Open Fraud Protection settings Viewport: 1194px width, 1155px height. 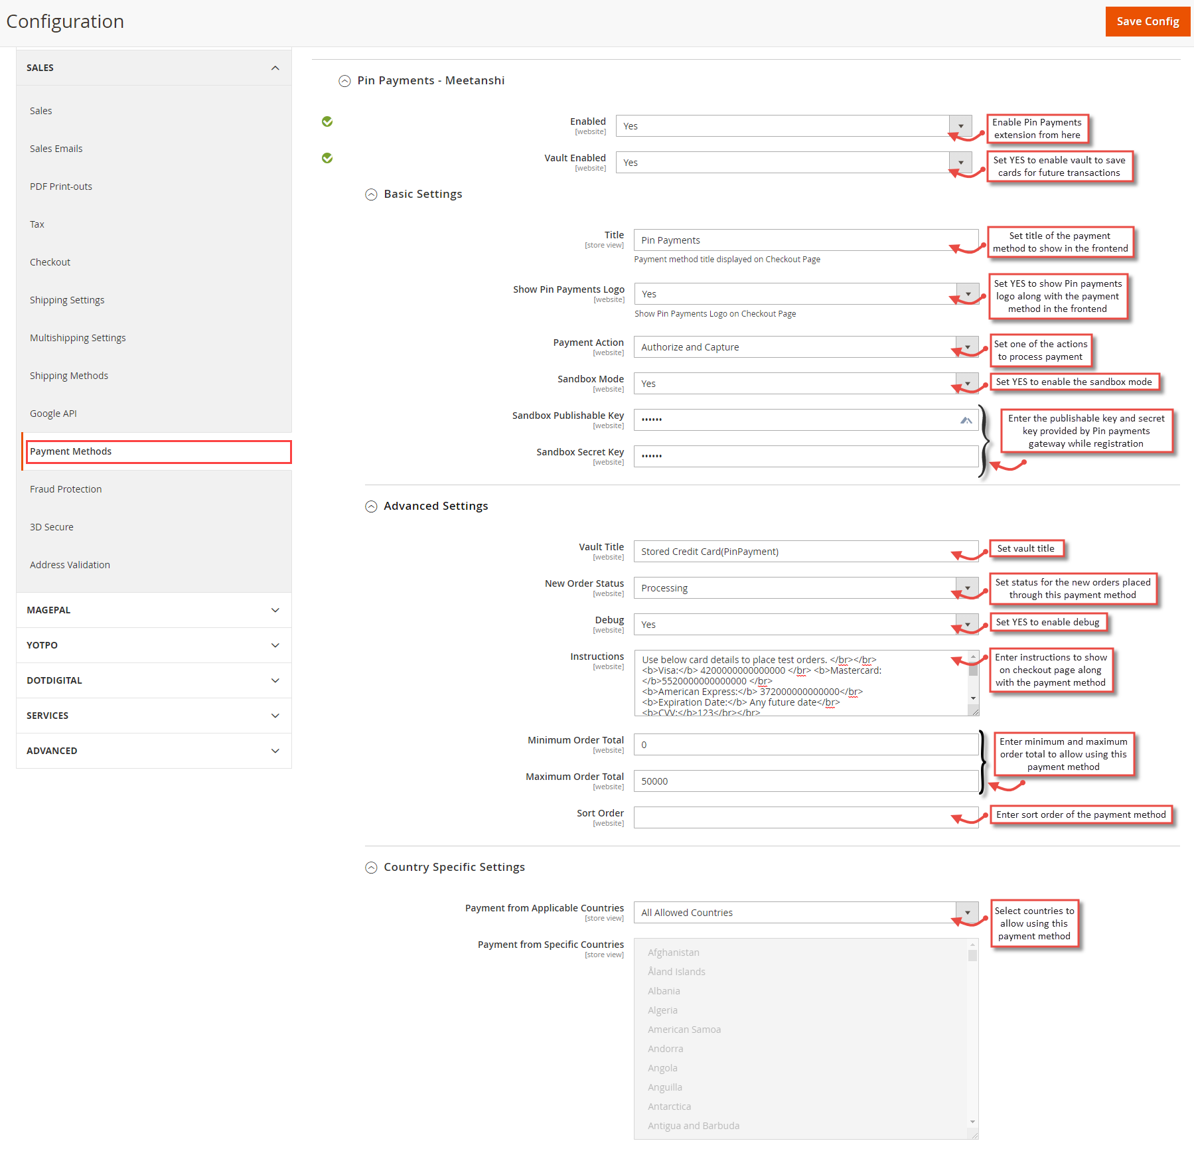coord(66,489)
